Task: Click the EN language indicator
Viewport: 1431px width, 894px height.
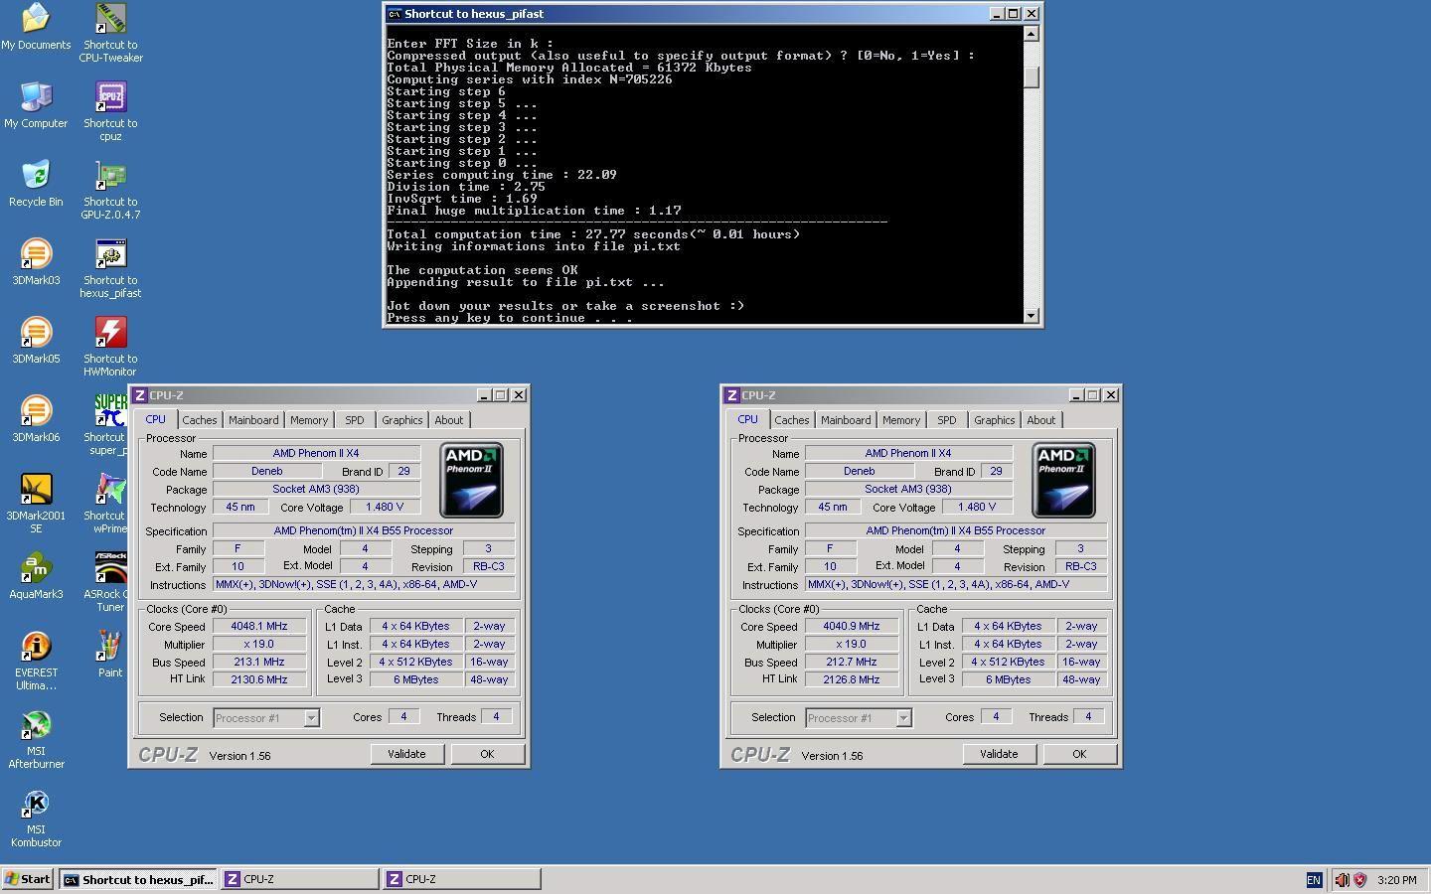Action: tap(1314, 880)
